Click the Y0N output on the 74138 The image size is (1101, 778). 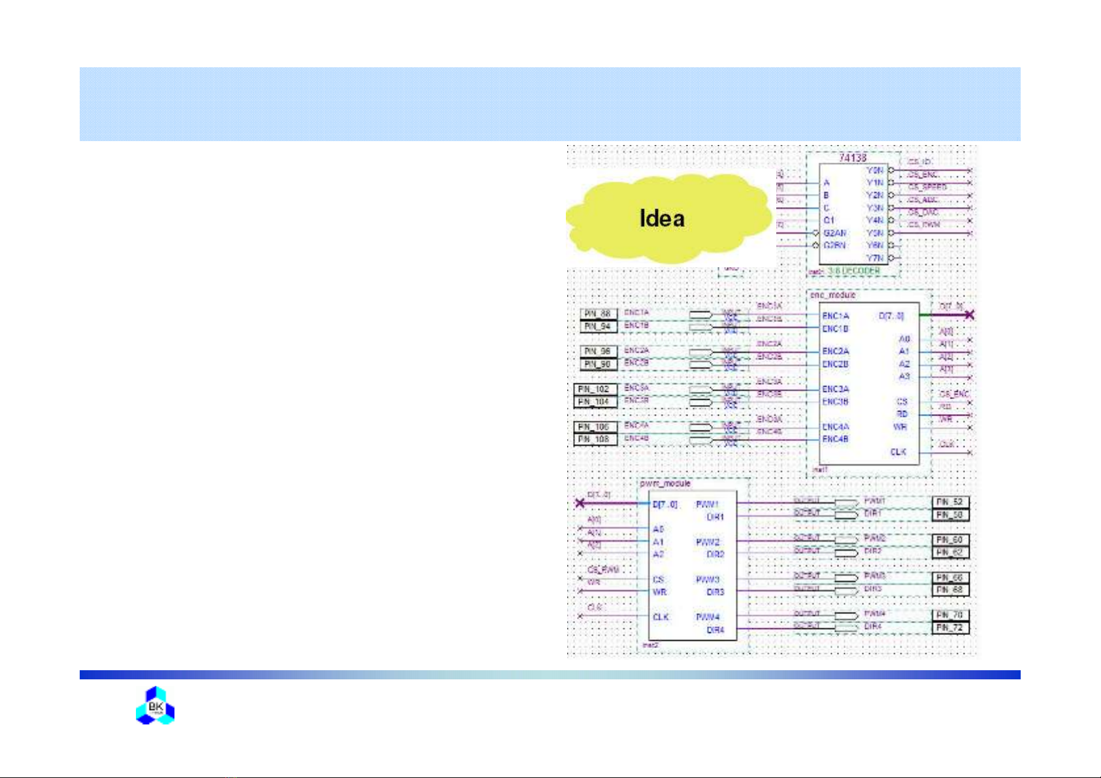pos(875,170)
